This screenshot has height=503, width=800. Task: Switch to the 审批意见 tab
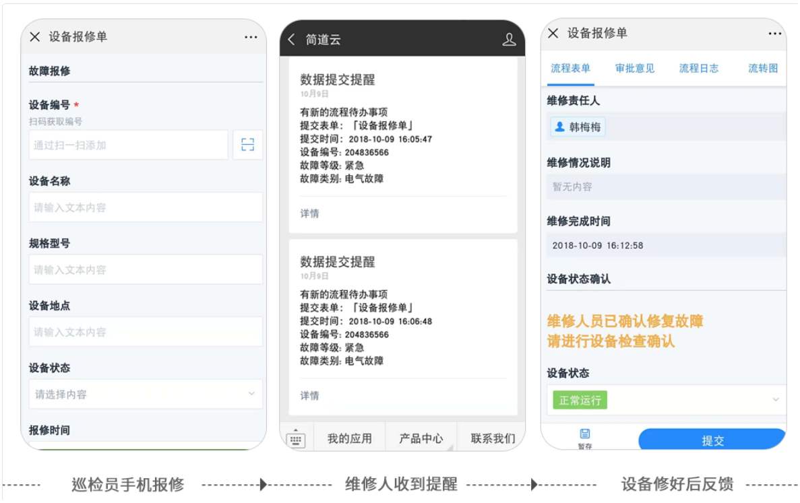coord(634,67)
